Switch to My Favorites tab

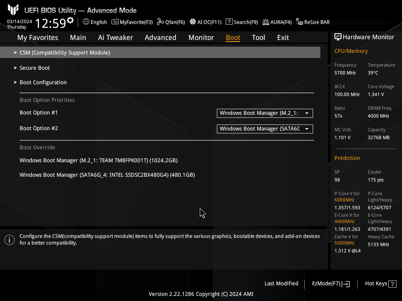pos(38,38)
